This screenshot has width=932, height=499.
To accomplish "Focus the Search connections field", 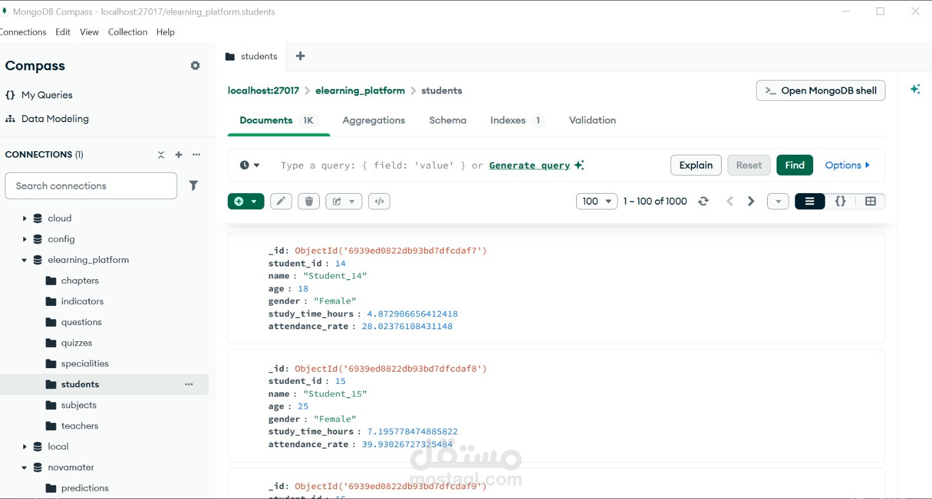I will tap(91, 186).
